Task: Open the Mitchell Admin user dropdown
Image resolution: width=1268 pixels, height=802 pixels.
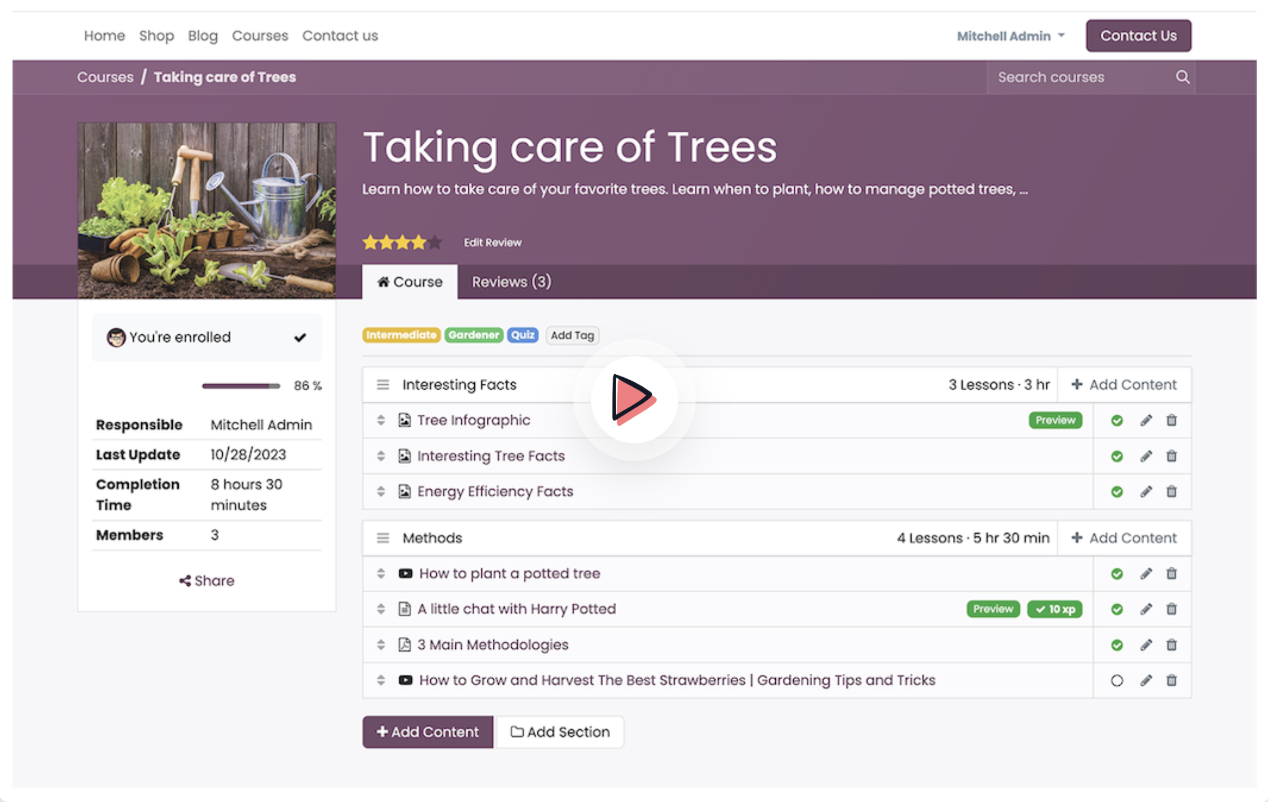Action: [x=1011, y=36]
